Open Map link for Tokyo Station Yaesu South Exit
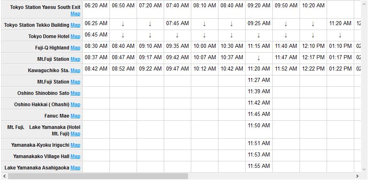This screenshot has height=182, width=370. (75, 14)
